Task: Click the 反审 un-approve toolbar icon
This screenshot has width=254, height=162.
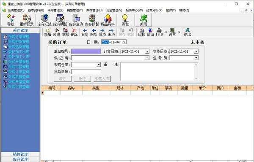Action: click(150, 32)
